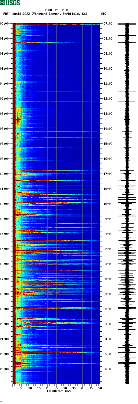The width and height of the screenshot is (138, 404).
Task: Click the 18:00 UTC time label
Action: coord(108,189)
